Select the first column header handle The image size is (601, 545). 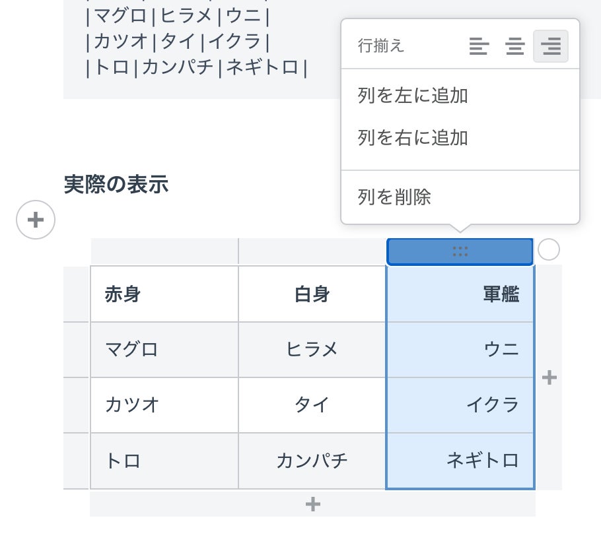pos(164,251)
